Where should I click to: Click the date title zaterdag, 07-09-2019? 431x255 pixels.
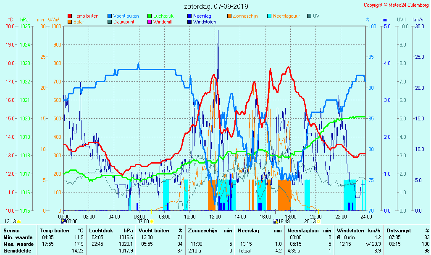(216, 7)
